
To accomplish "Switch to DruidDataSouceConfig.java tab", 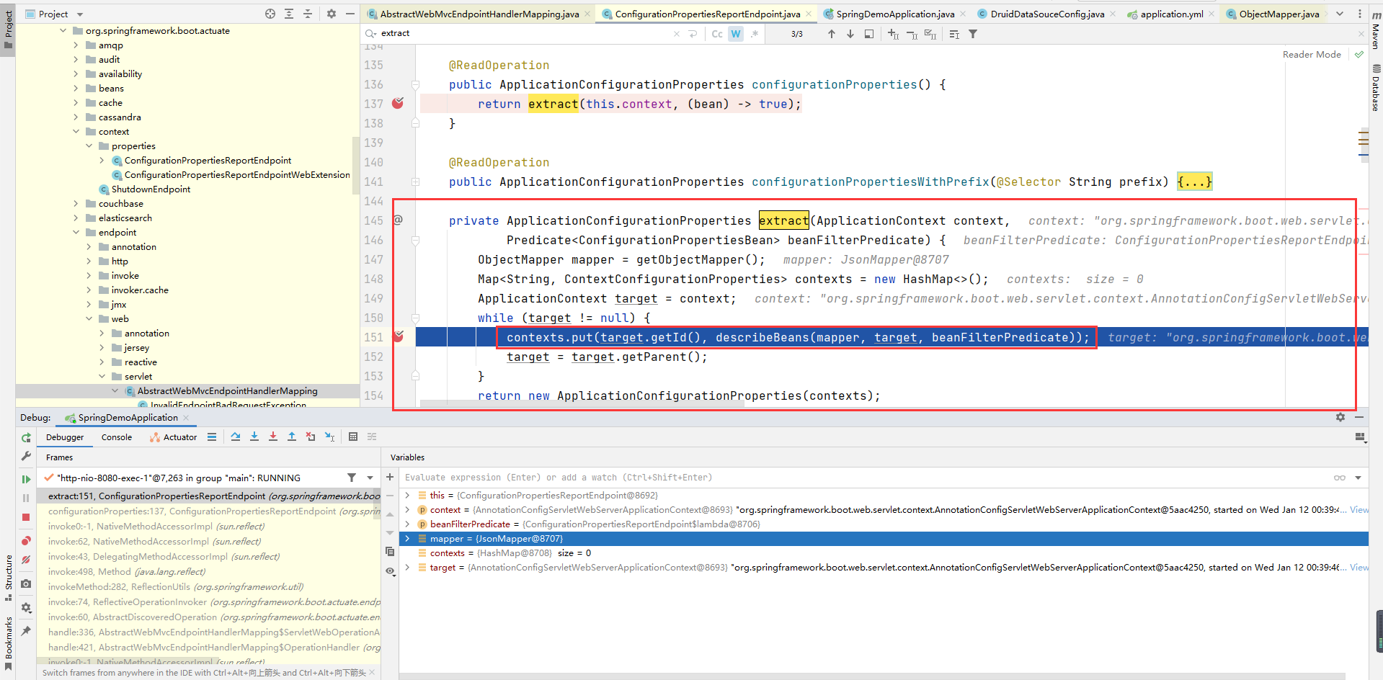I will (x=1046, y=14).
